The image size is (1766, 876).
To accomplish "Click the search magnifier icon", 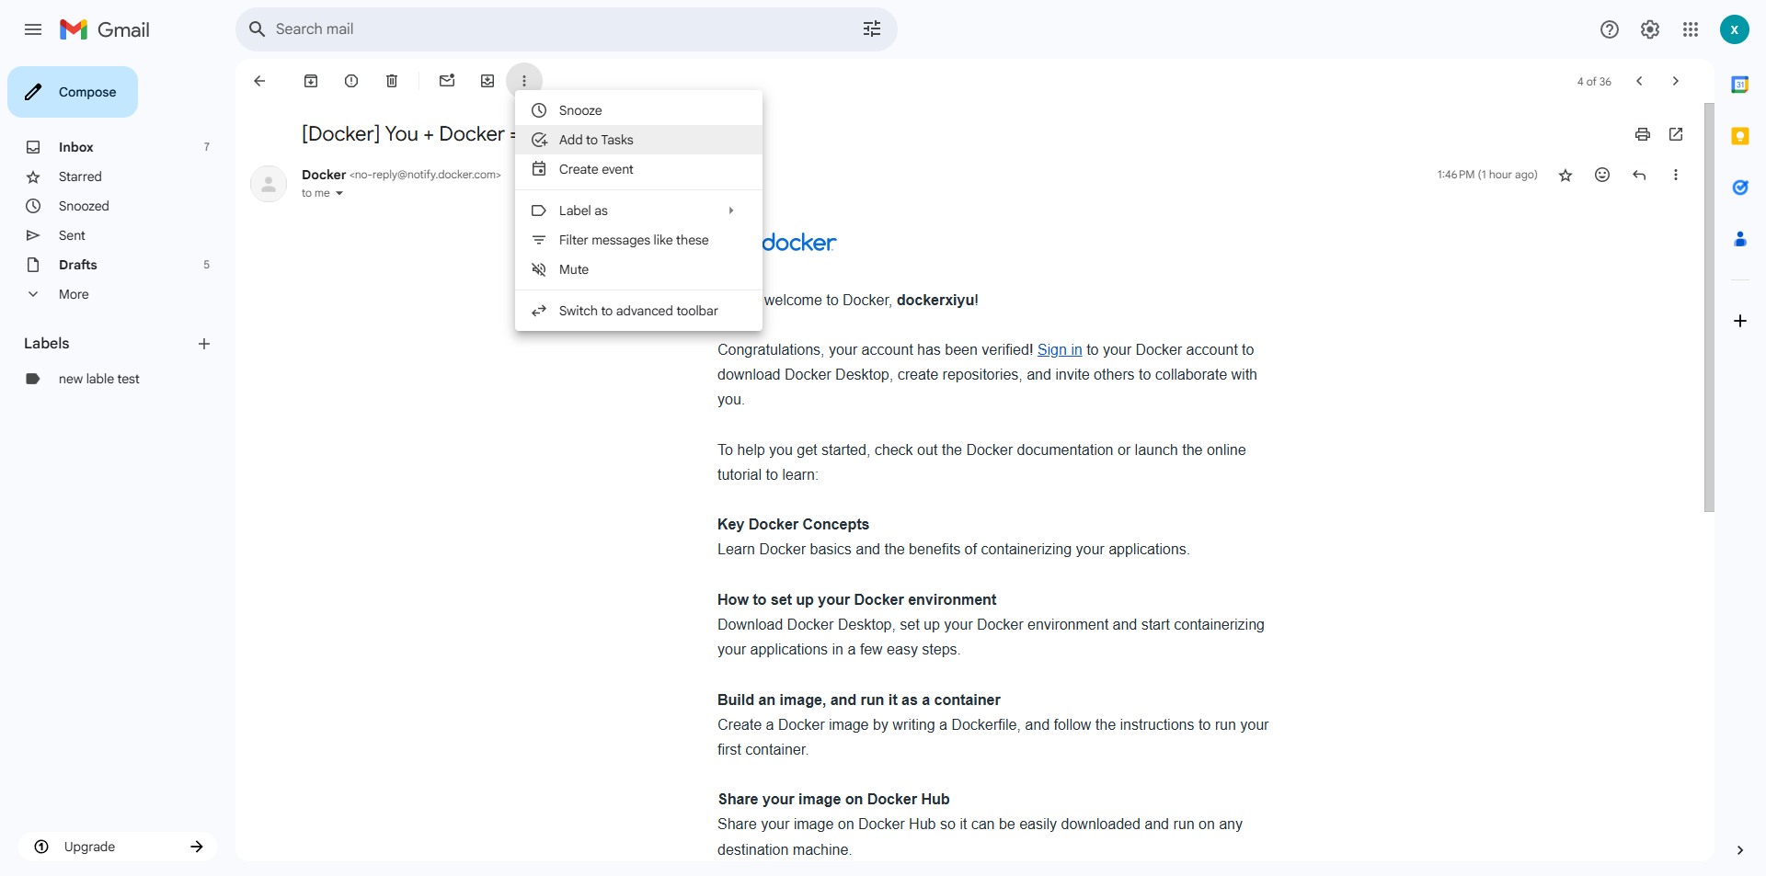I will [258, 29].
